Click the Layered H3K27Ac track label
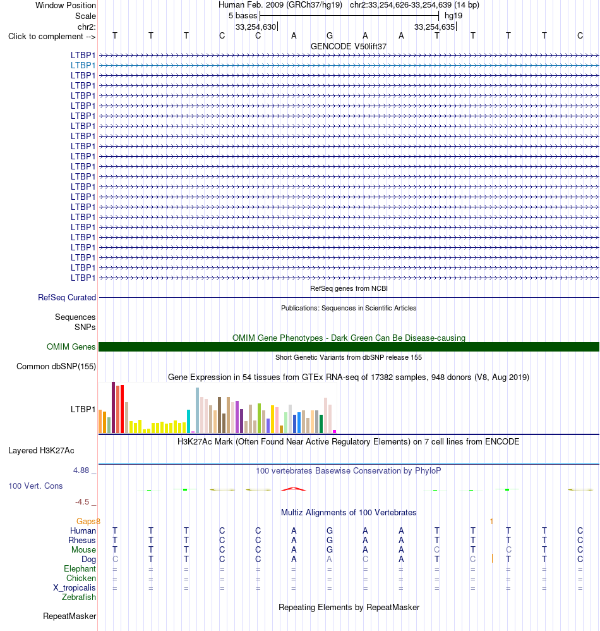The height and width of the screenshot is (631, 600). pos(41,450)
